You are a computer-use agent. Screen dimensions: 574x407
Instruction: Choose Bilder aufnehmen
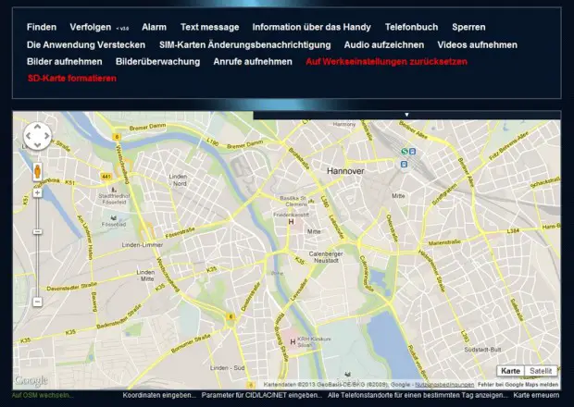point(65,61)
